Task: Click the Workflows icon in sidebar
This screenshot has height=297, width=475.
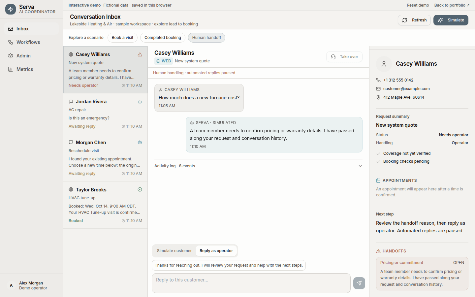Action: (x=11, y=42)
